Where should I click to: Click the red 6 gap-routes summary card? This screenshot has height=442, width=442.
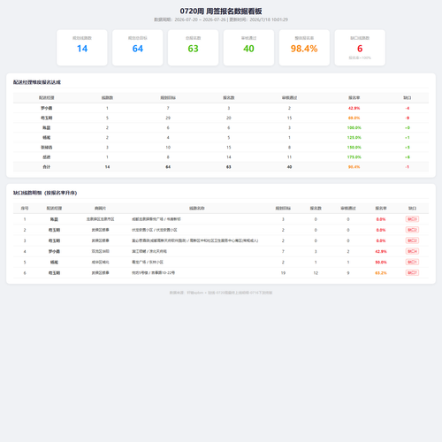[360, 48]
